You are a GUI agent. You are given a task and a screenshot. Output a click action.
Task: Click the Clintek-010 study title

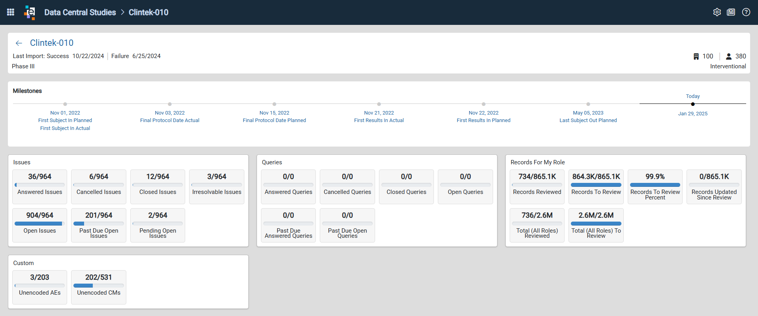click(52, 43)
